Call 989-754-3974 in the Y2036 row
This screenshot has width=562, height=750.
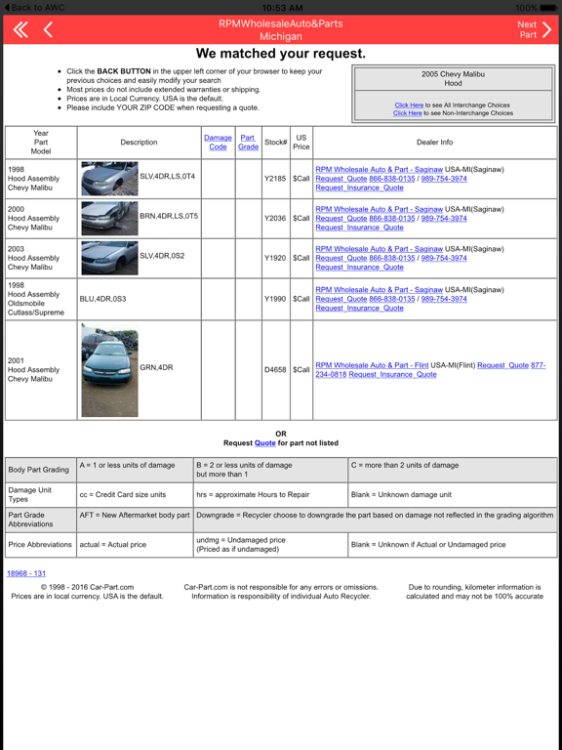pyautogui.click(x=444, y=218)
